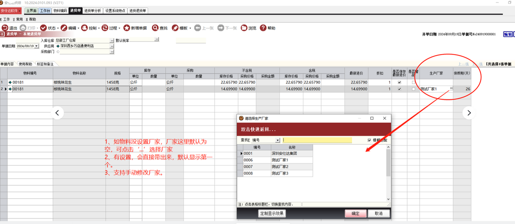
Task: Click the 控制 toolbar icon
Action: [x=85, y=28]
